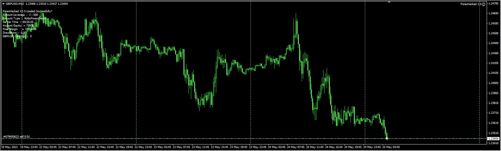Click 1.24105 on the price scale
This screenshot has width=501, height=151.
[x=494, y=73]
